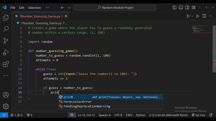Toggle primary side bar layout icon
The height and width of the screenshot is (121, 216).
(174, 7)
